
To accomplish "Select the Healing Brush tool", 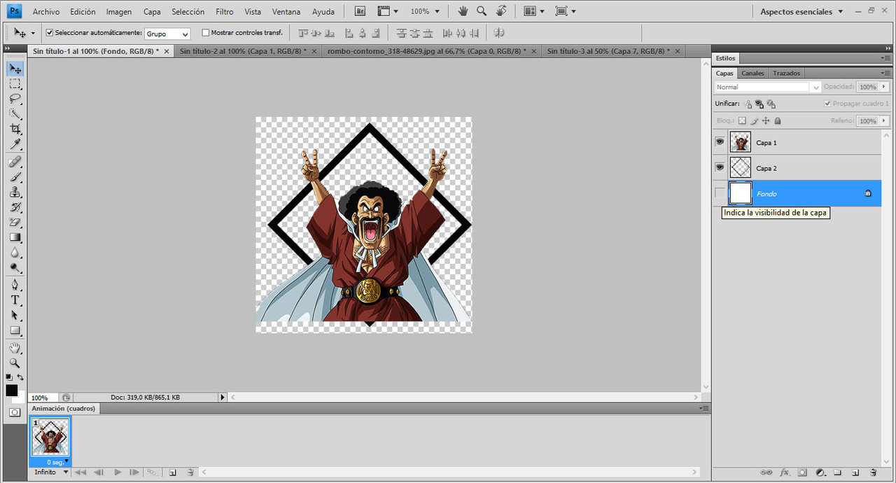I will click(x=15, y=162).
